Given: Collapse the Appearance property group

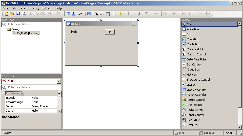Looking at the screenshot, I should 3,93.
